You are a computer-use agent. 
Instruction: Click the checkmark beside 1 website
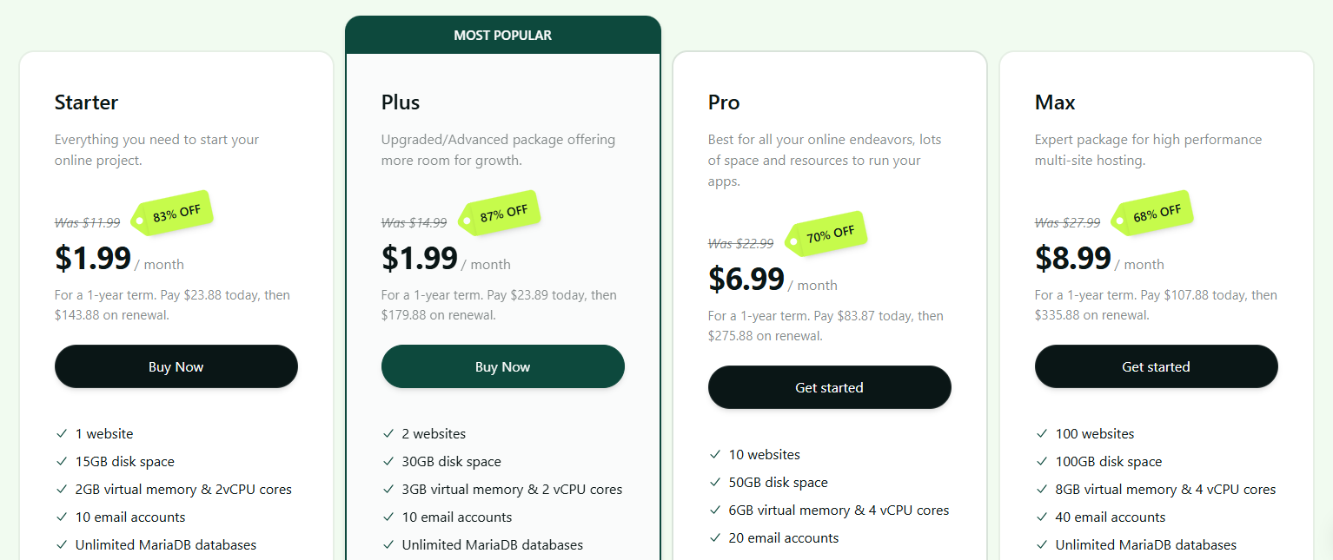coord(62,433)
